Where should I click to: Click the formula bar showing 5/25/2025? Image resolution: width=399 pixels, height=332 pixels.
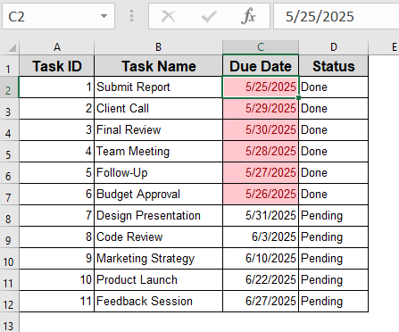point(337,16)
